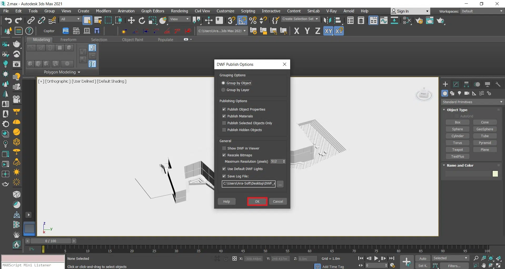
Task: Enable Publish Selected Objects Only
Action: point(224,123)
